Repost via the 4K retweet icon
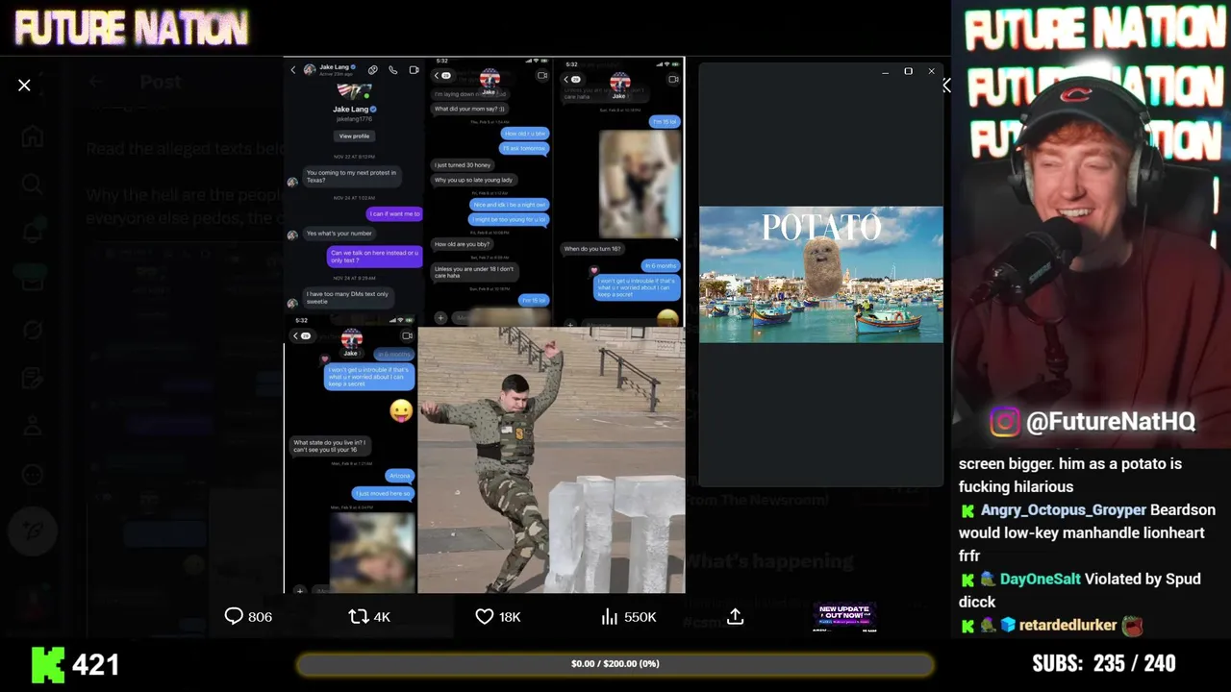Screen dimensions: 1231x692 click(x=358, y=616)
